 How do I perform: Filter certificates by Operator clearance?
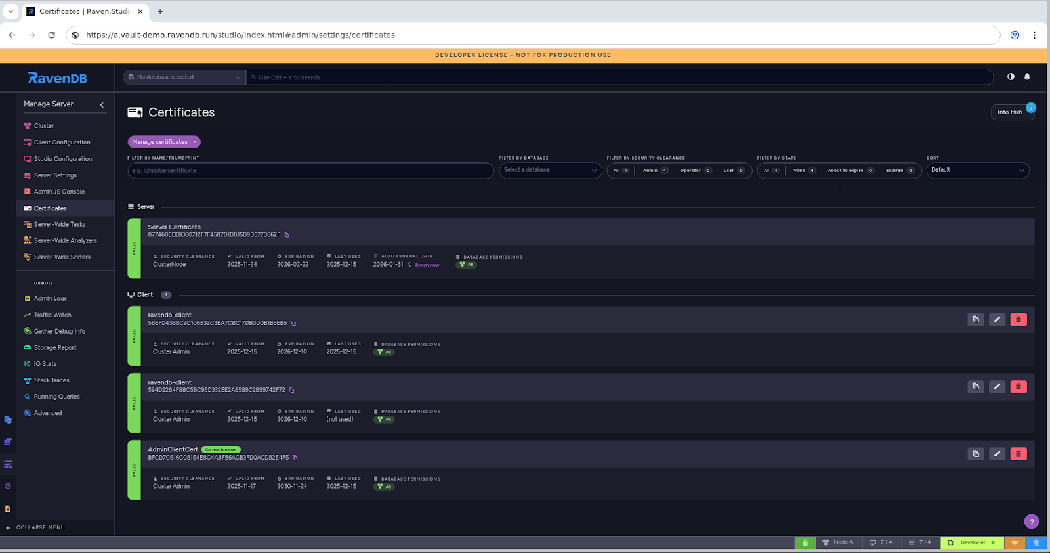click(695, 171)
